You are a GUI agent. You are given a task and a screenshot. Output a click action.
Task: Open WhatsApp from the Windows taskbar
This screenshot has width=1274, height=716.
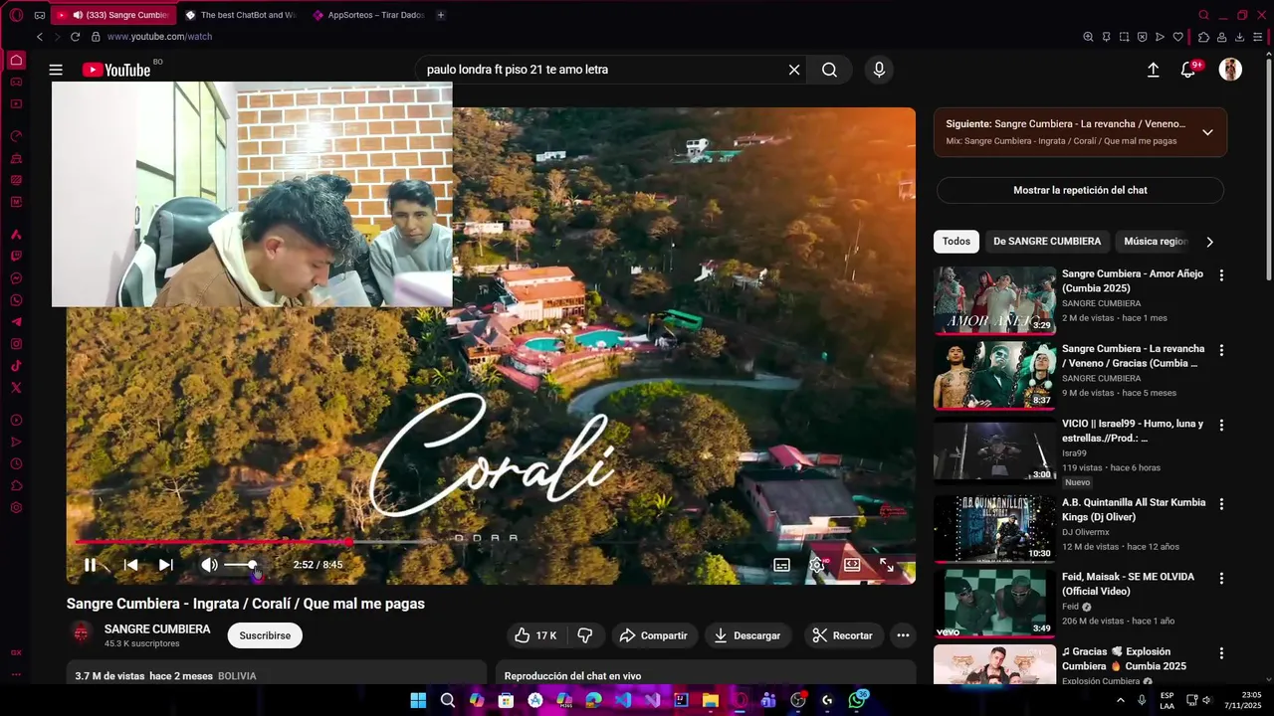857,700
